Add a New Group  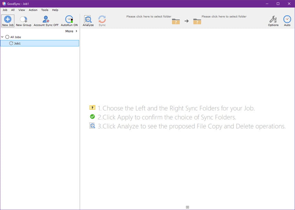pos(24,21)
